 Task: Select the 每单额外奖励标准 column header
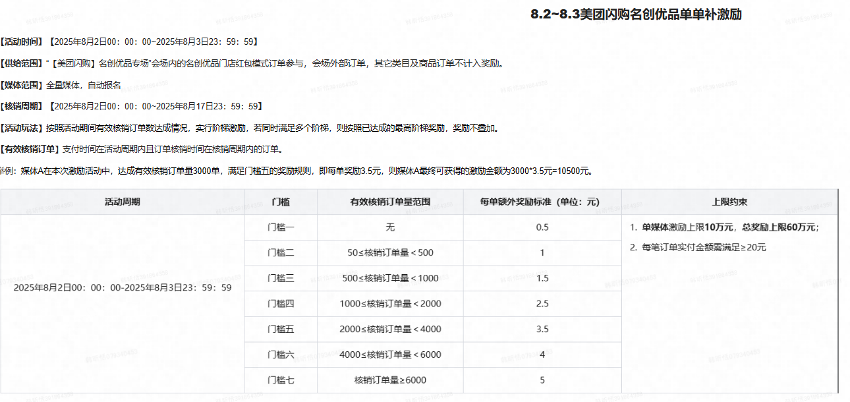pyautogui.click(x=542, y=202)
